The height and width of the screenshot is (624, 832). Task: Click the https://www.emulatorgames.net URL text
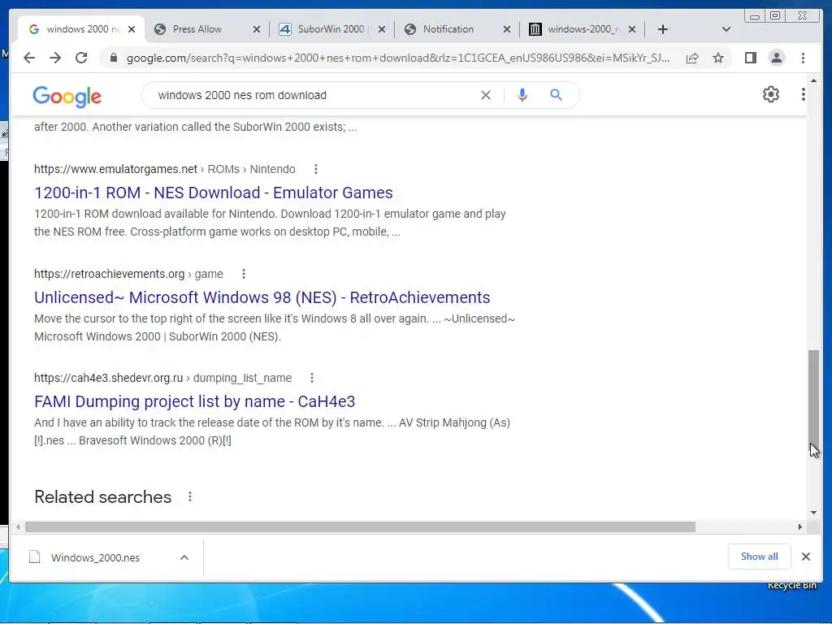coord(115,169)
